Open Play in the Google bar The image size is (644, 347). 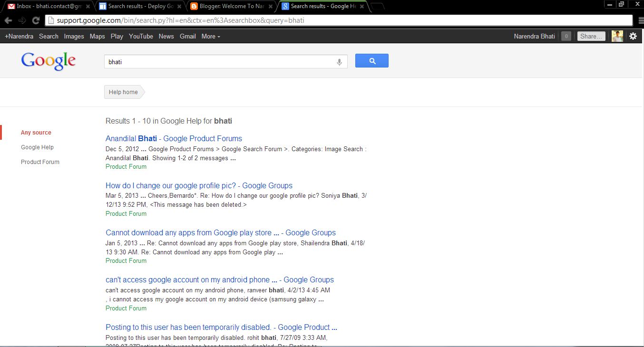pyautogui.click(x=117, y=36)
